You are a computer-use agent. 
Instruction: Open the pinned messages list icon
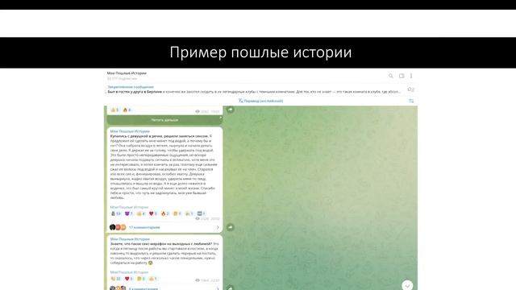pos(410,89)
